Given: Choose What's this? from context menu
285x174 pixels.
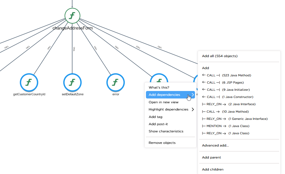Looking at the screenshot, I should (159, 88).
